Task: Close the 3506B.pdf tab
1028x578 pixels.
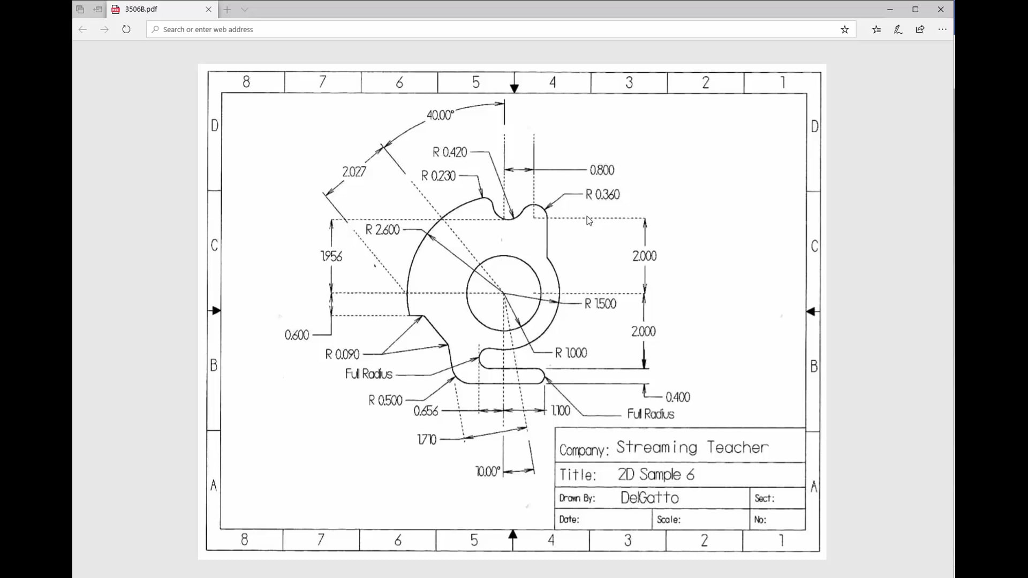Action: 208,9
